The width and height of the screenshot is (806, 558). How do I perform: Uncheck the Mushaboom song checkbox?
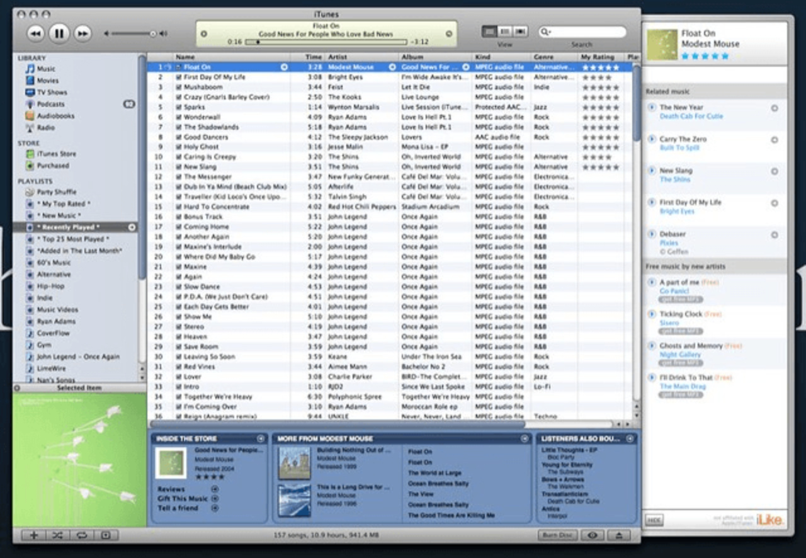[x=179, y=88]
